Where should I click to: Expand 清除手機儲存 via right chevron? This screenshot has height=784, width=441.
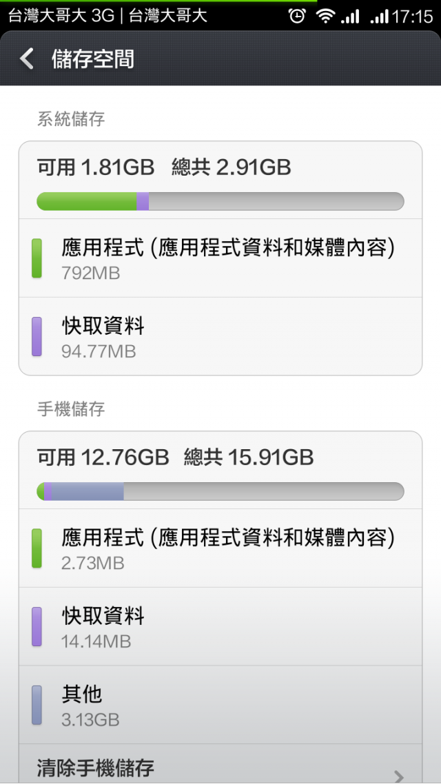click(x=398, y=774)
